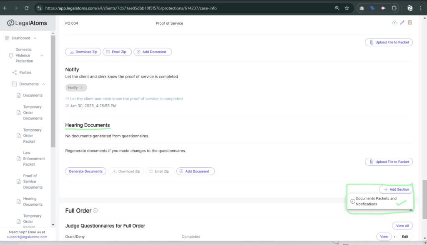Delete PO 004 with the trash icon

(410, 23)
